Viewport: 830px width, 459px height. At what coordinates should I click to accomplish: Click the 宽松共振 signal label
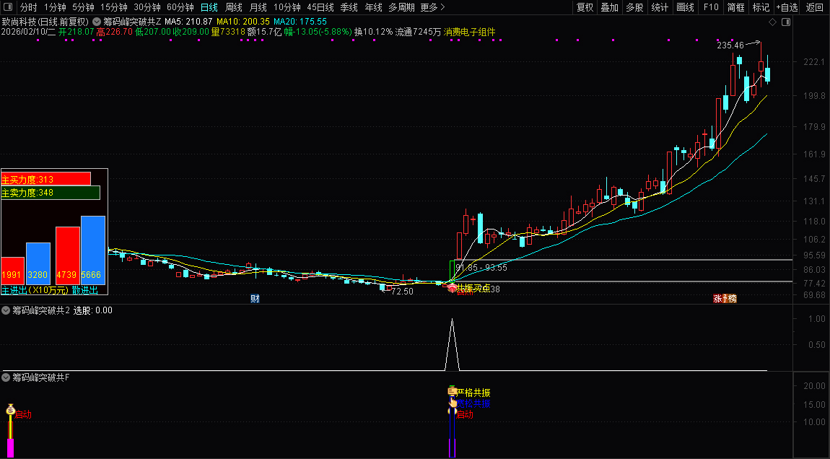473,403
